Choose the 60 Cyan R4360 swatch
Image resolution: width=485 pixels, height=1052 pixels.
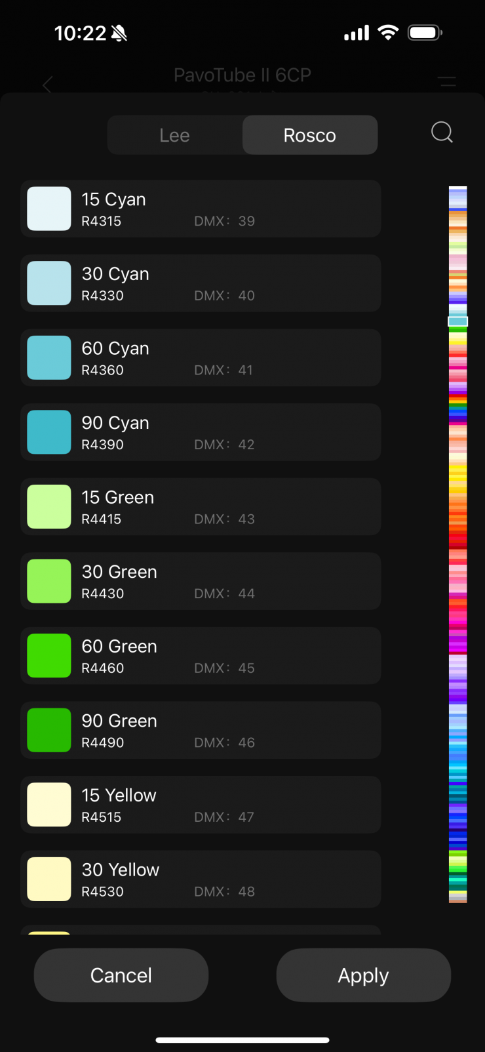[49, 357]
